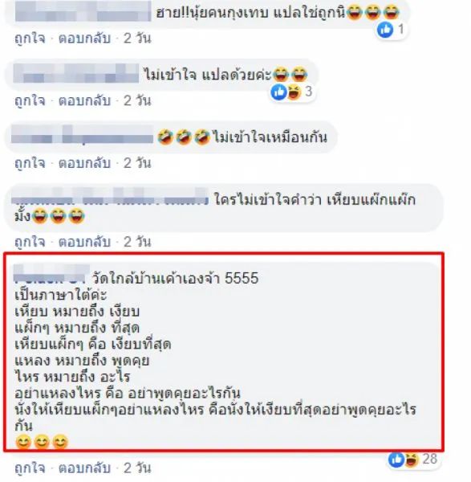Screen dimensions: 471x482
Task: Click ถูกใจ under the เหียบแผ้กแผ้ก comment
Action: click(30, 242)
